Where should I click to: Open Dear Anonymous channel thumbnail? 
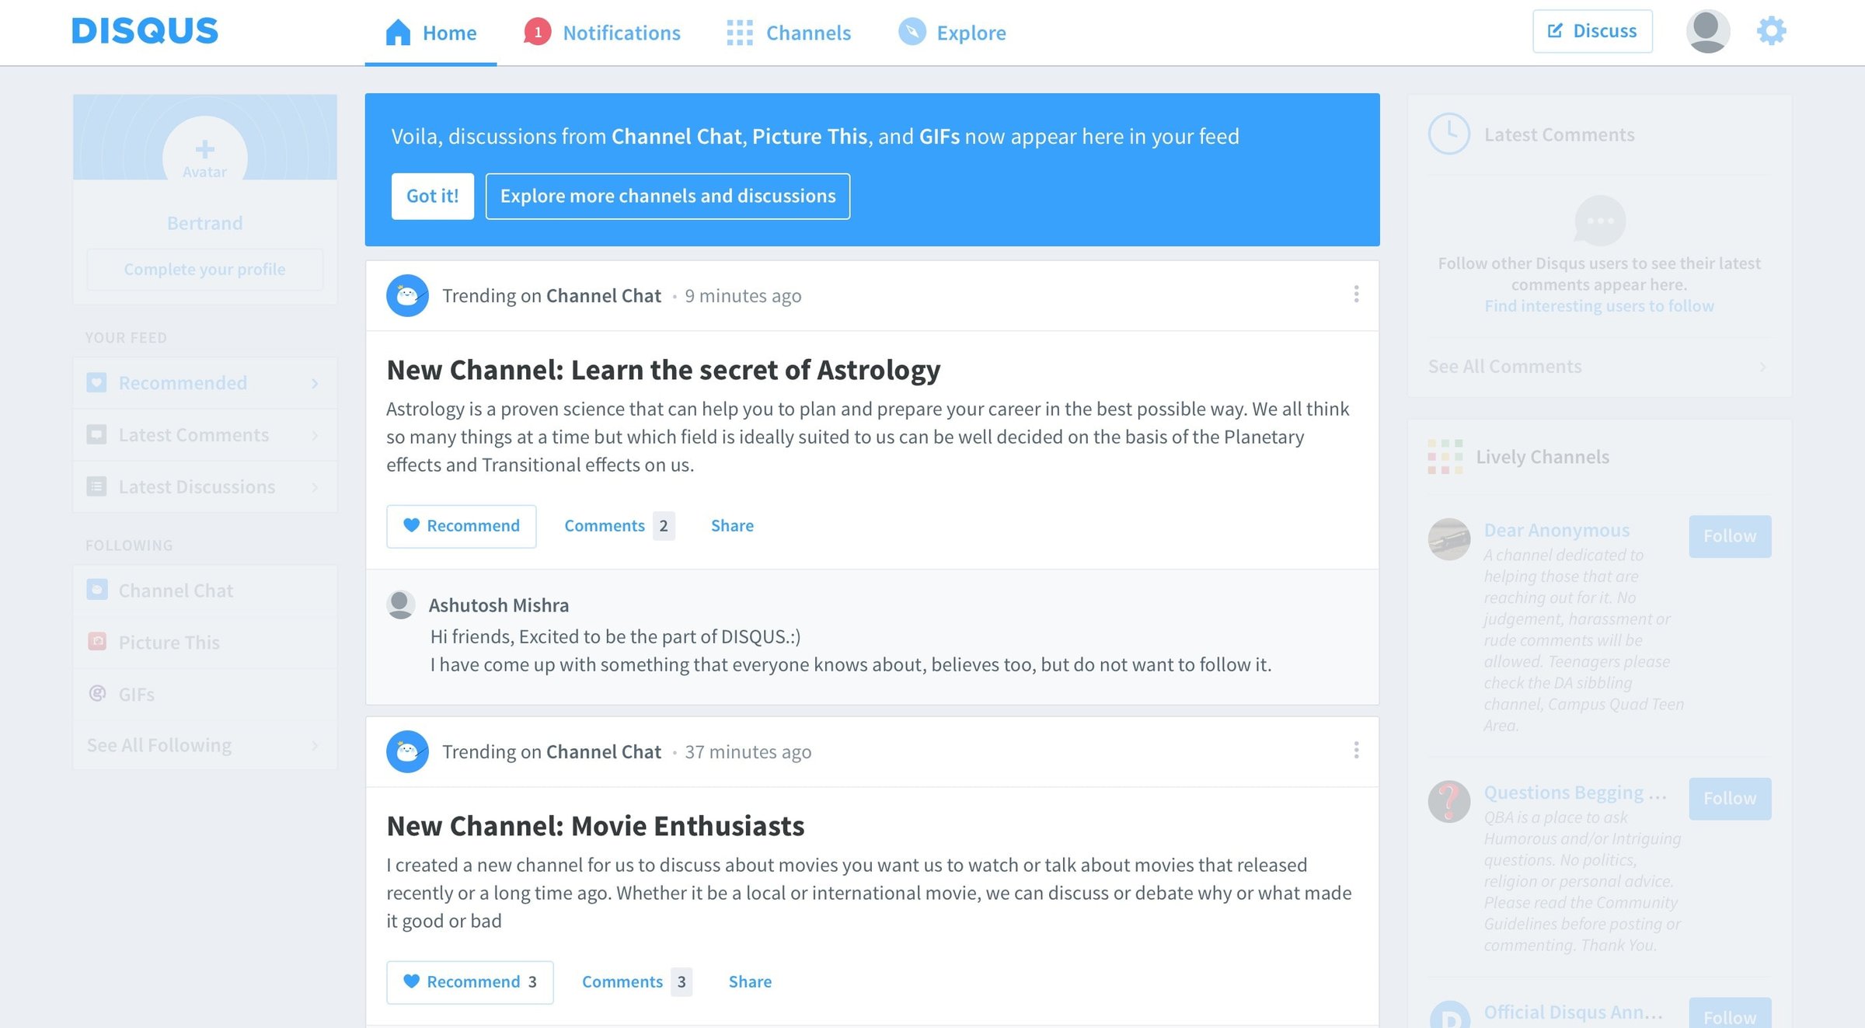click(x=1448, y=538)
